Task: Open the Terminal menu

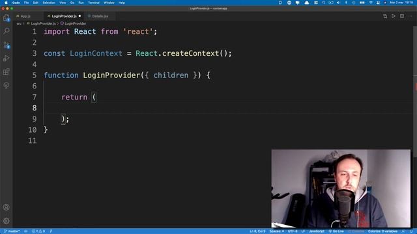Action: point(94,3)
